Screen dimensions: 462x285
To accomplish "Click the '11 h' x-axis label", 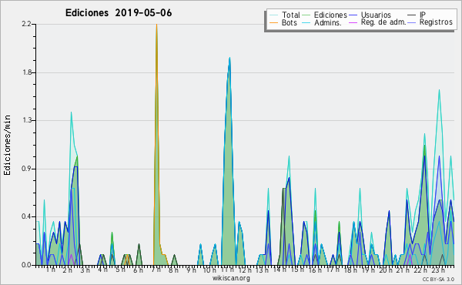I will click(x=227, y=270).
